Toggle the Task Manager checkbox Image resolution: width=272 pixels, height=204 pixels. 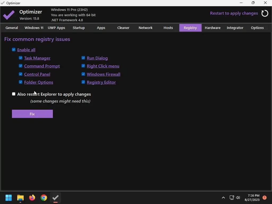click(21, 58)
